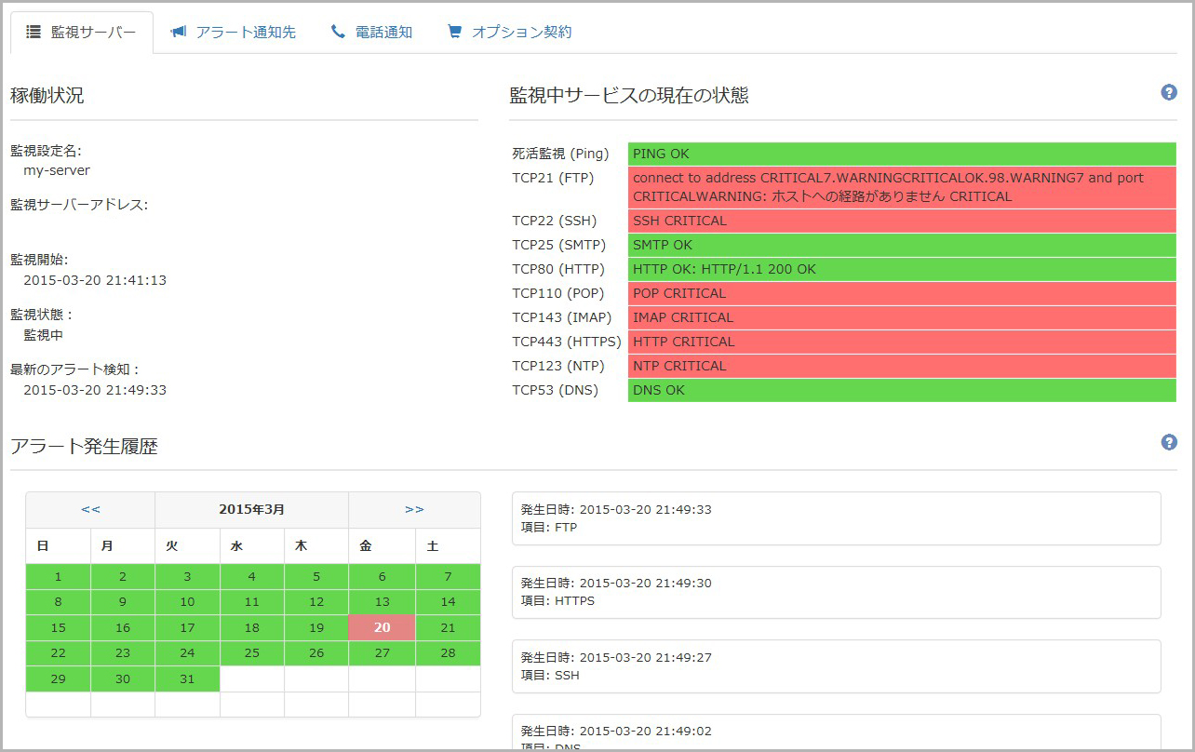Screen dimensions: 1195x752
Task: Click the green PING OK status bar
Action: [x=901, y=154]
